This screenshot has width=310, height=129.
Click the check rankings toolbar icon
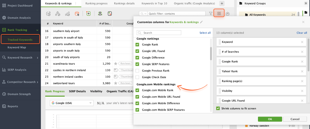click(x=48, y=13)
